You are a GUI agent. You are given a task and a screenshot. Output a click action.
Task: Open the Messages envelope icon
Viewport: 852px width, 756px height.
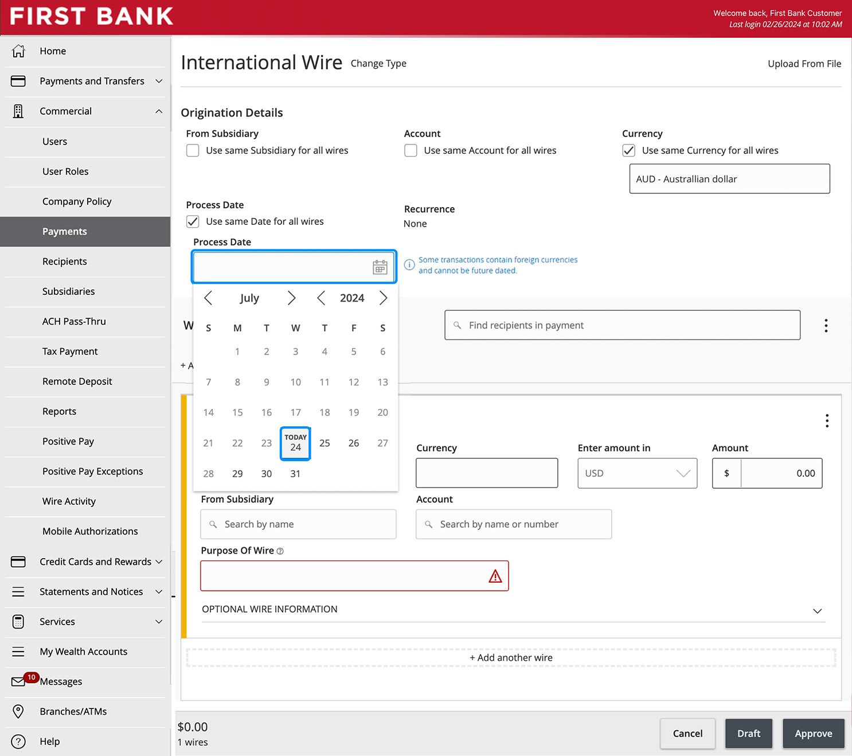18,681
